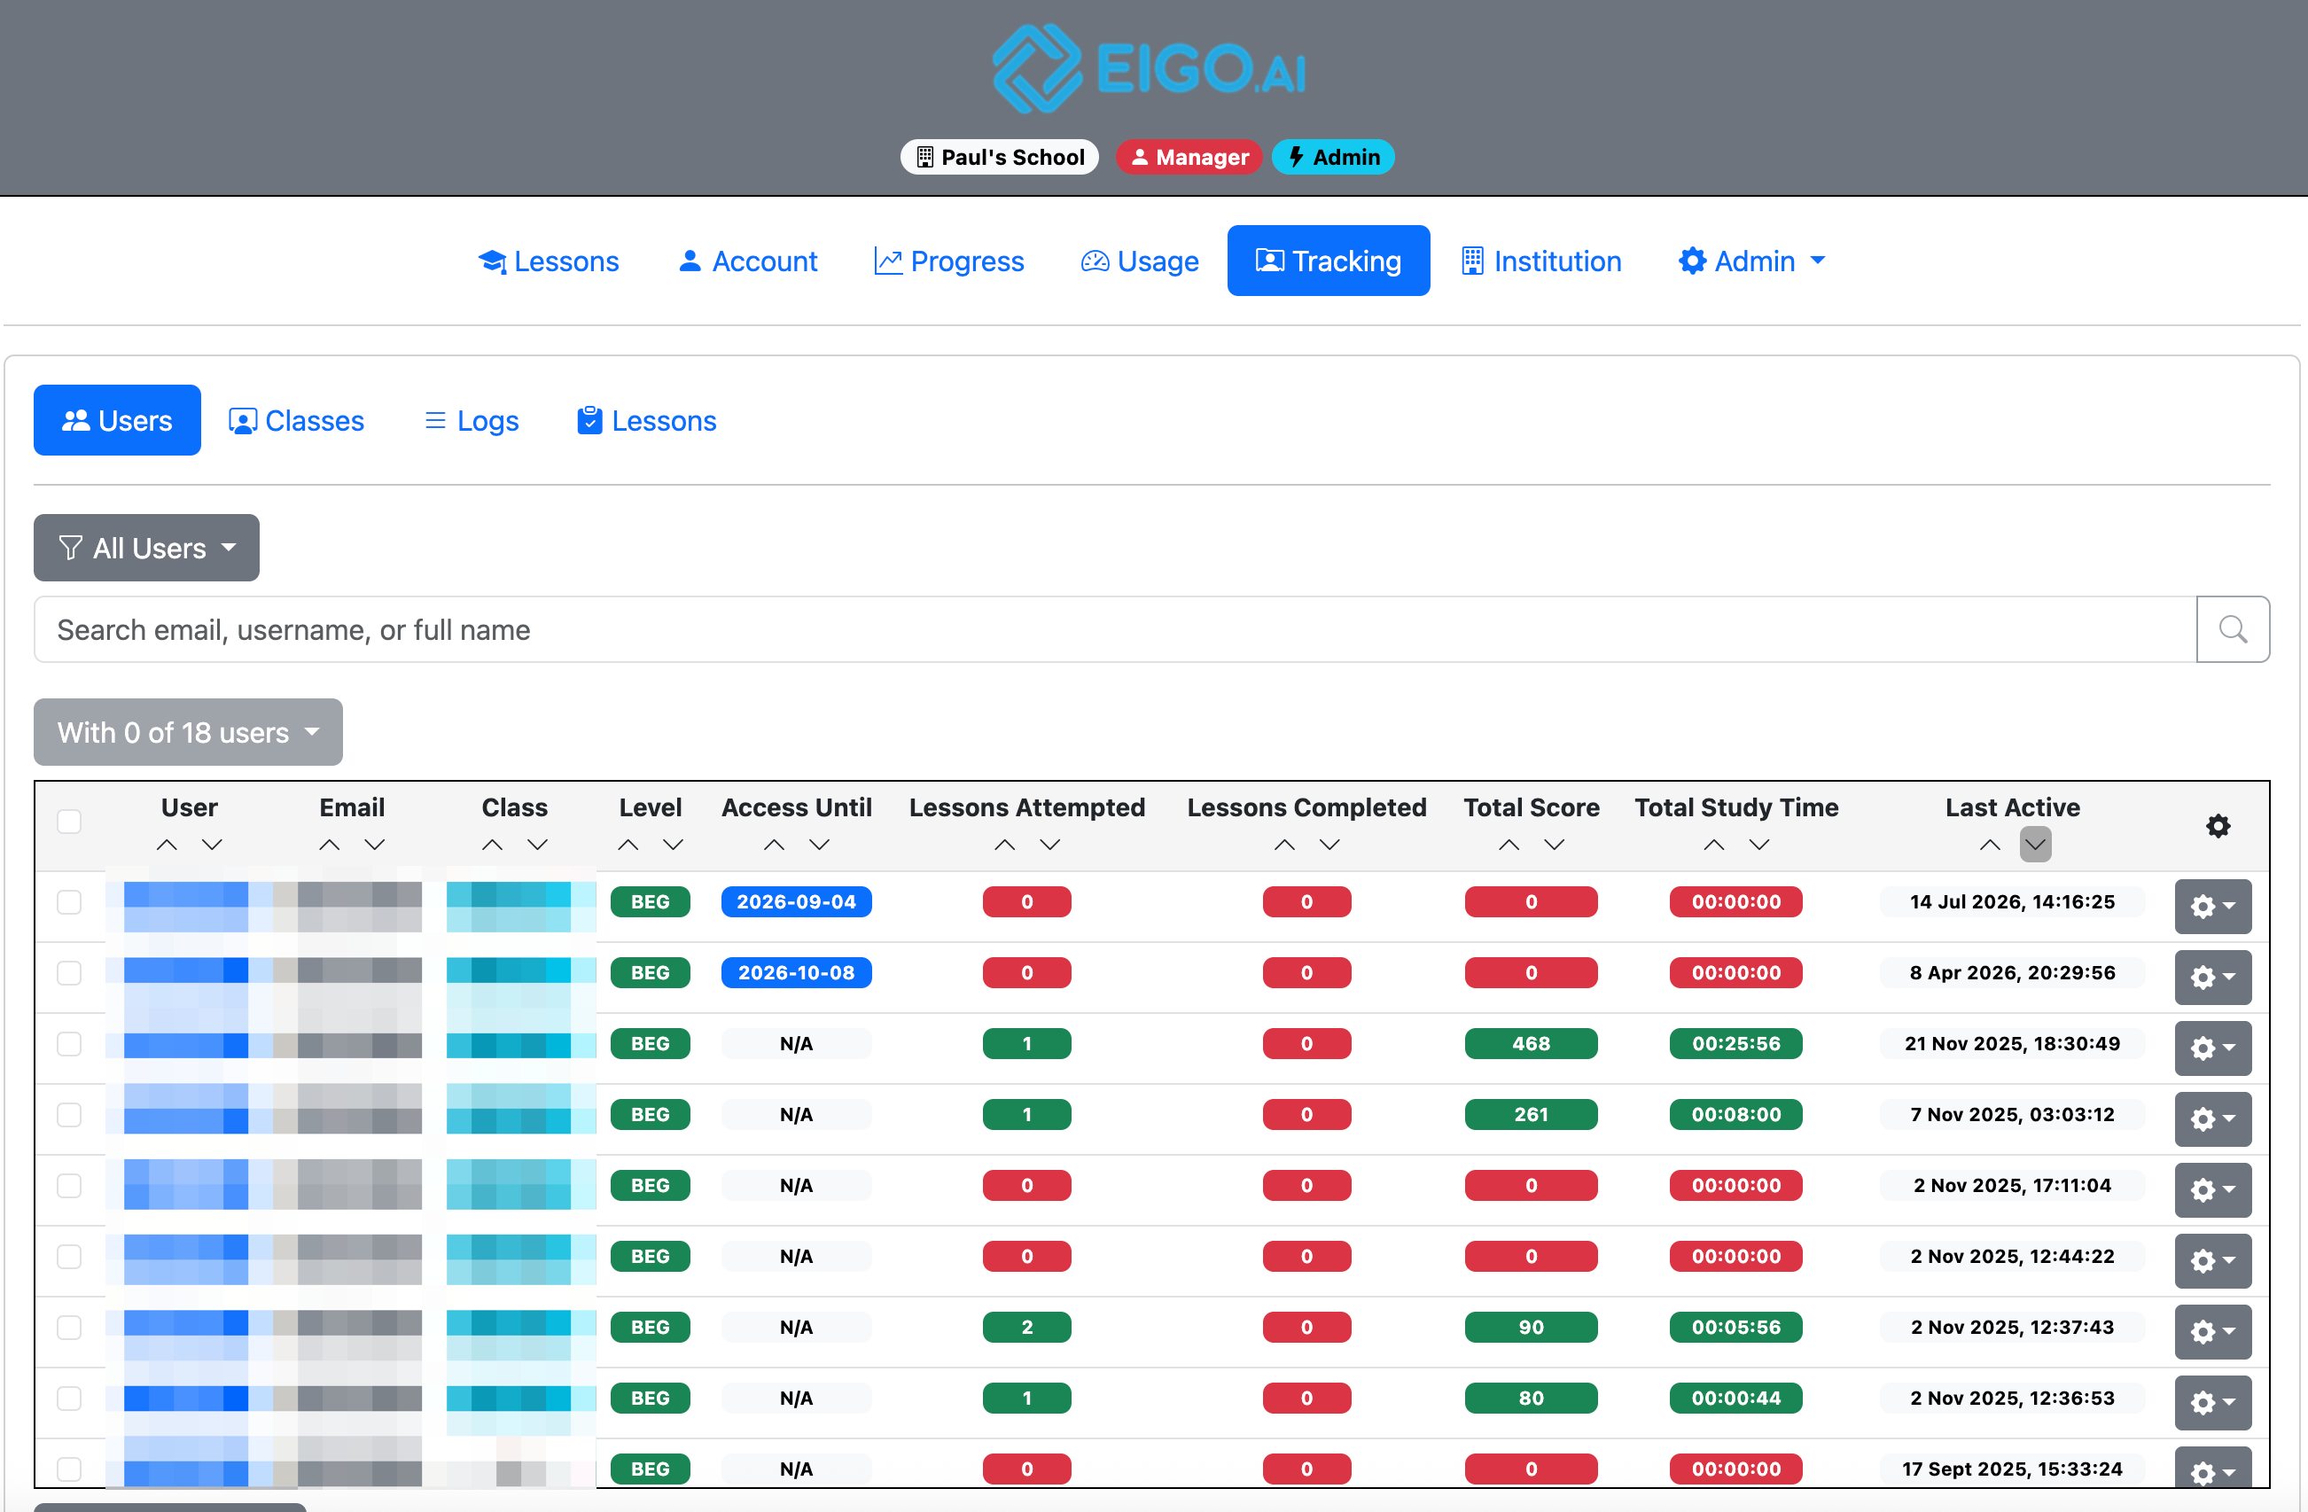Check the row last active 2 Nov 2025, 17:11:04
2308x1512 pixels.
pyautogui.click(x=69, y=1185)
